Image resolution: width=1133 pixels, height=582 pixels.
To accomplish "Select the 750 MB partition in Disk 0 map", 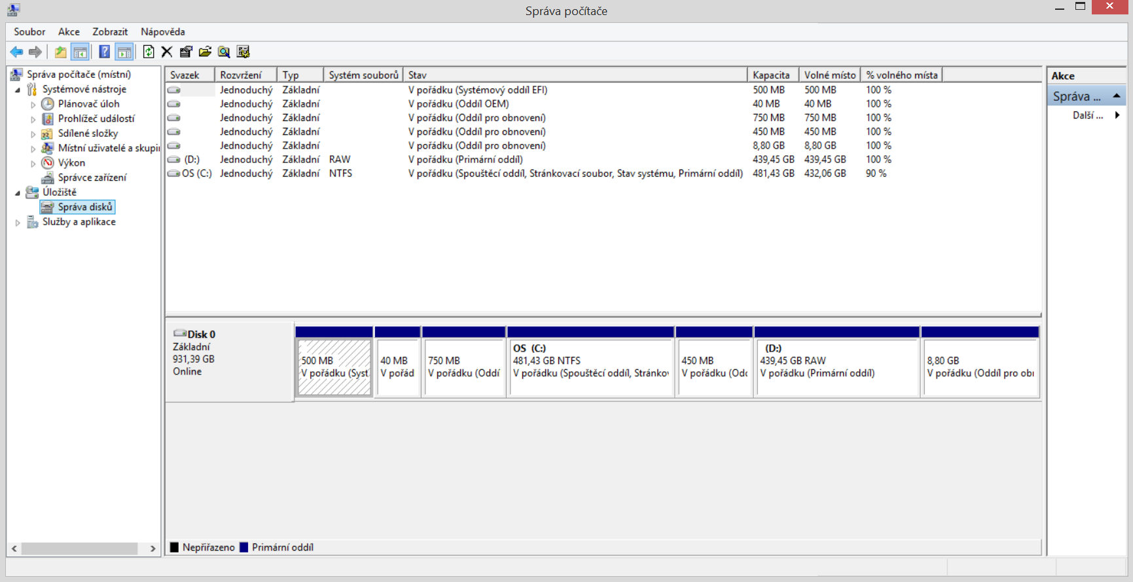I will tap(464, 367).
